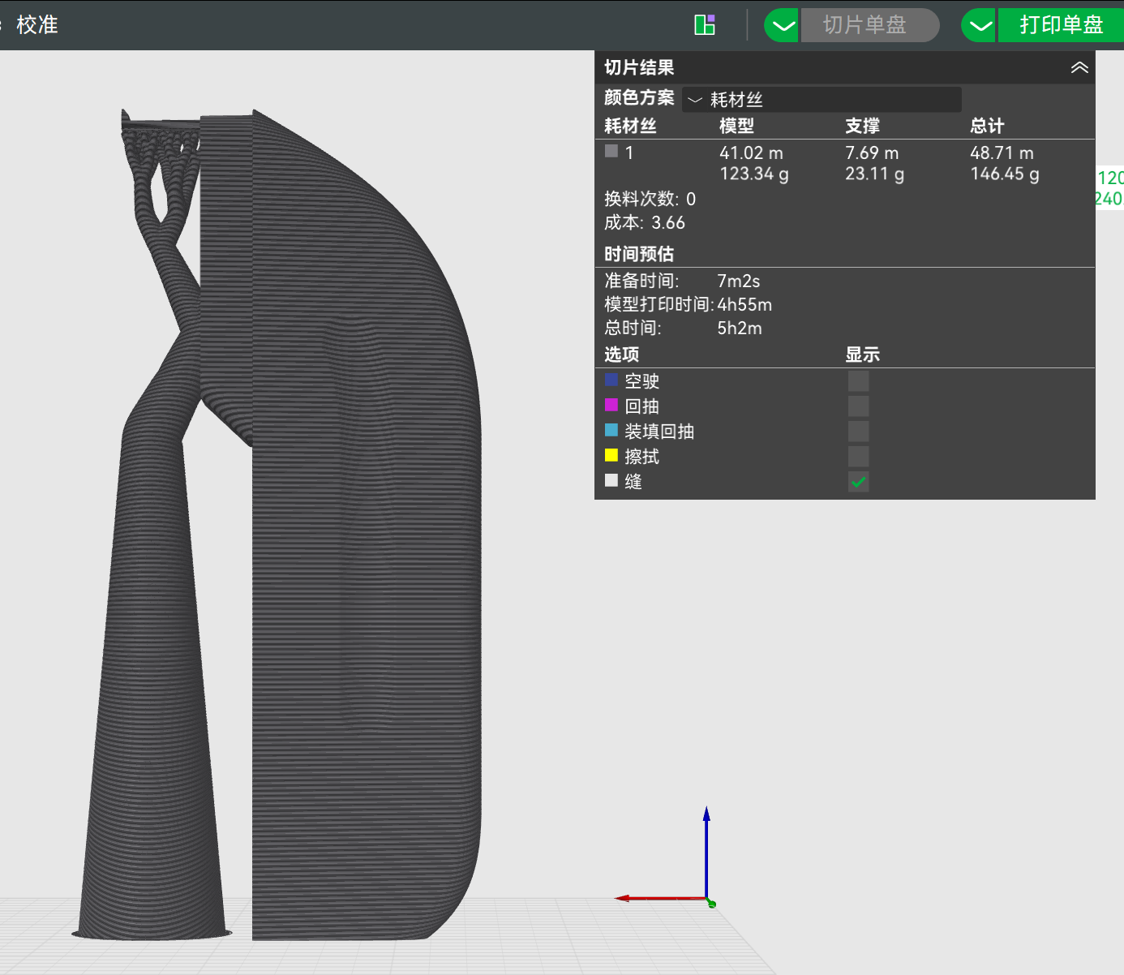The width and height of the screenshot is (1124, 975).
Task: Open the dropdown arrow beside 打印单盘
Action: click(x=980, y=25)
